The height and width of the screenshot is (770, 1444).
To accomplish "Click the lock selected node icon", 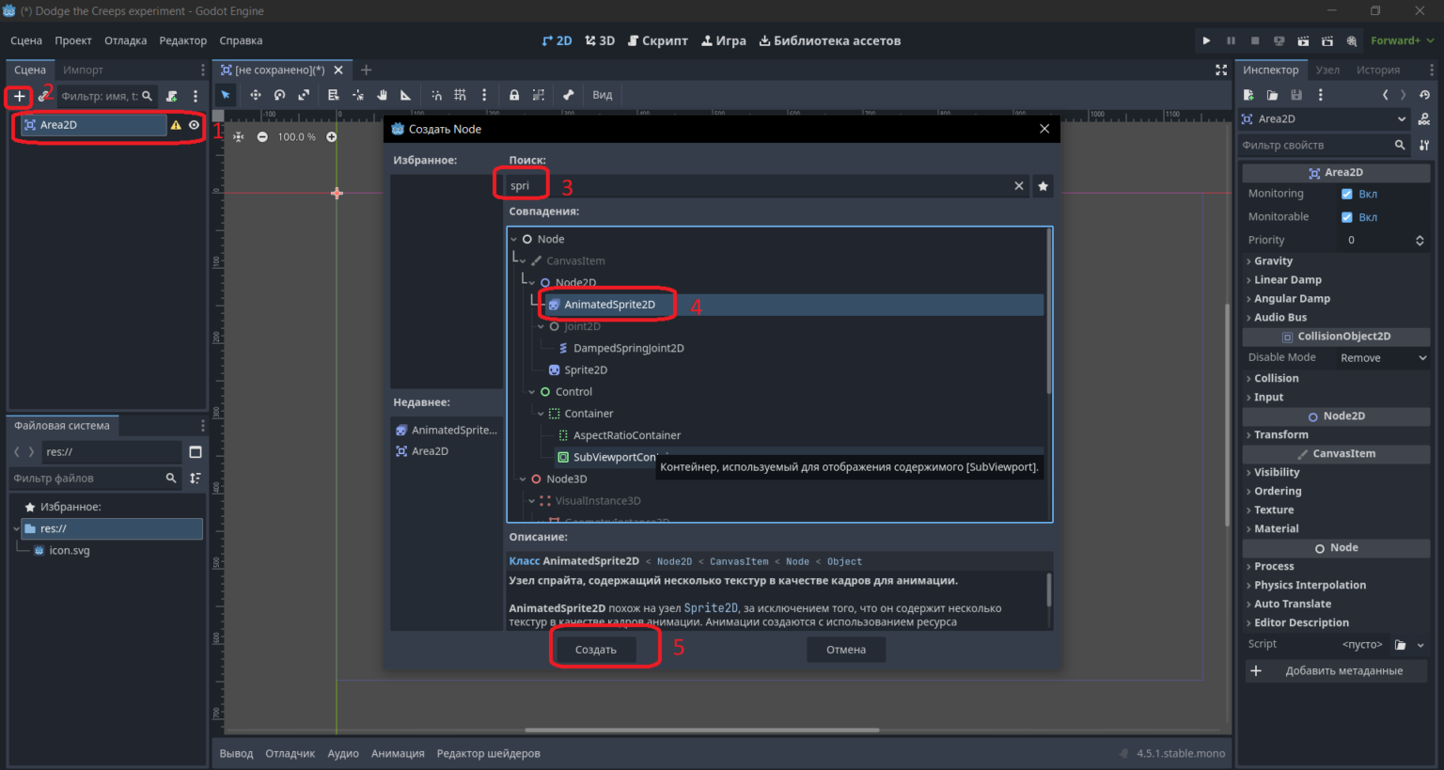I will click(x=514, y=95).
